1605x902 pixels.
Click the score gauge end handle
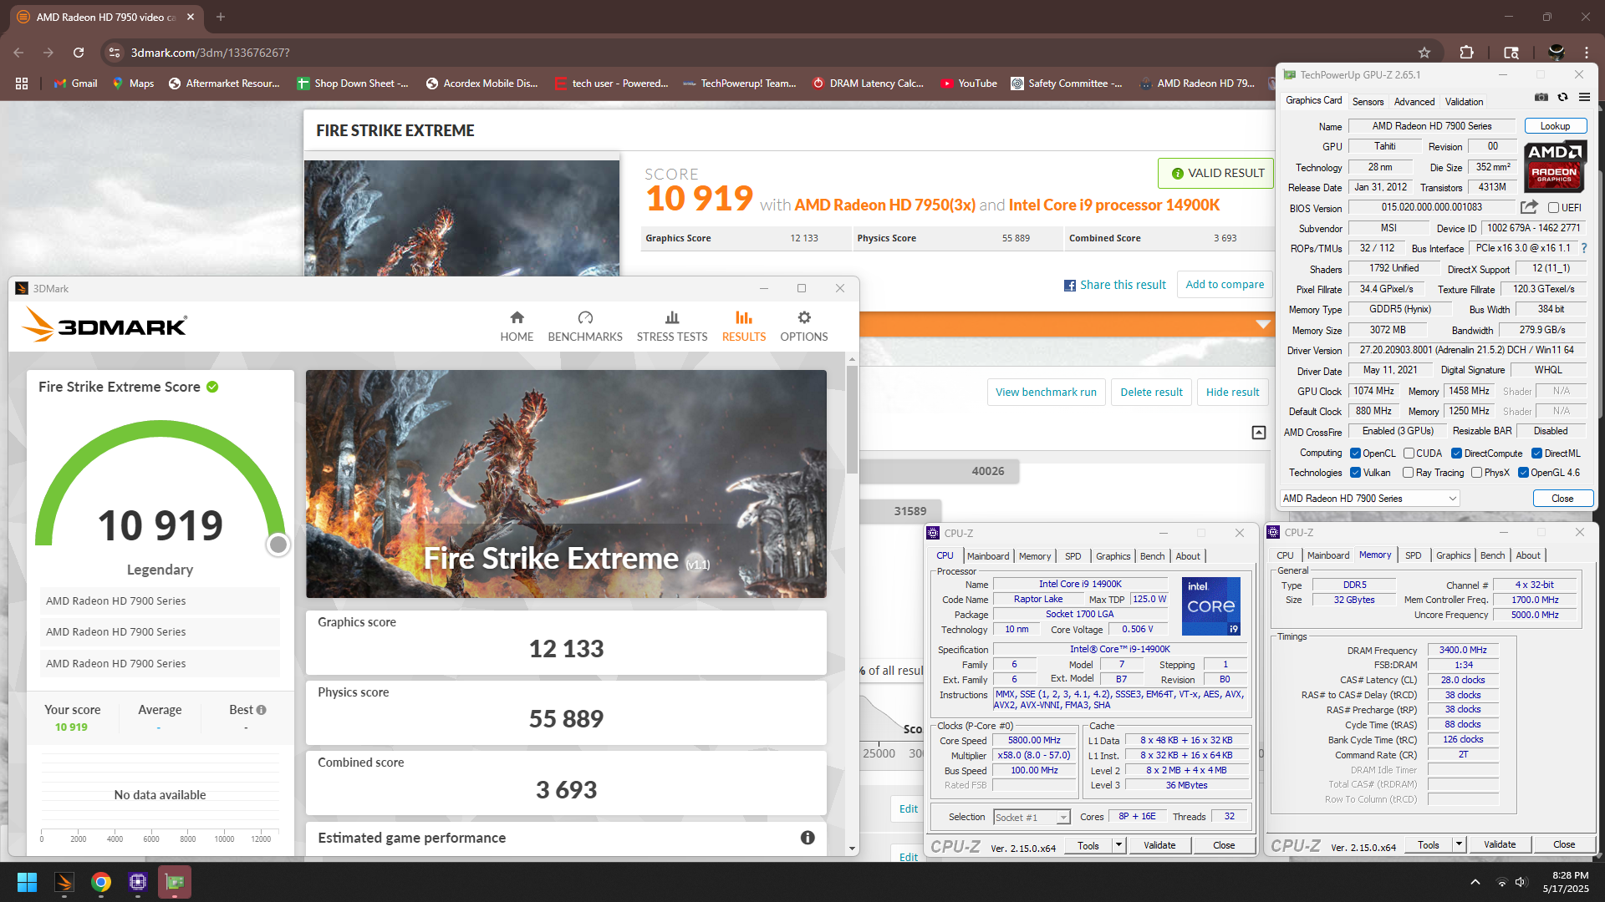278,545
